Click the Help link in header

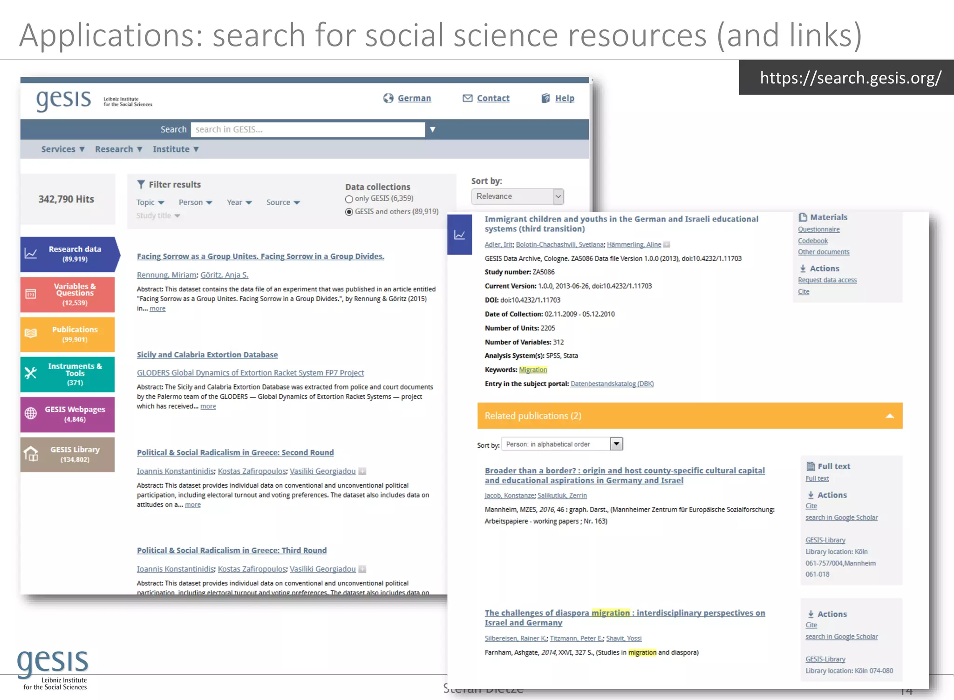click(x=565, y=98)
